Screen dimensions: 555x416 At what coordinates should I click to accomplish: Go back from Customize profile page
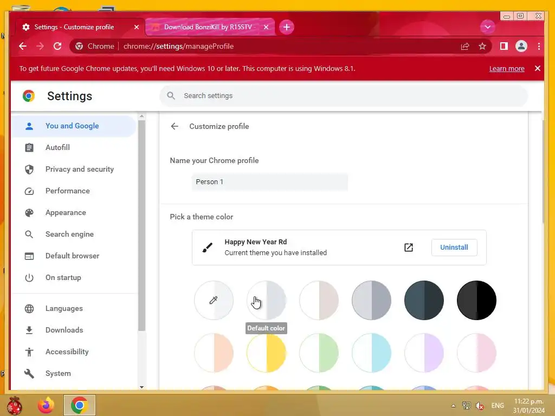tap(175, 126)
